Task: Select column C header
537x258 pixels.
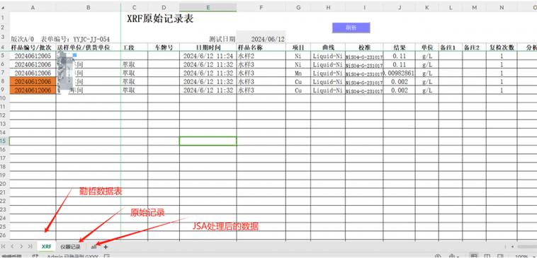Action: 135,7
